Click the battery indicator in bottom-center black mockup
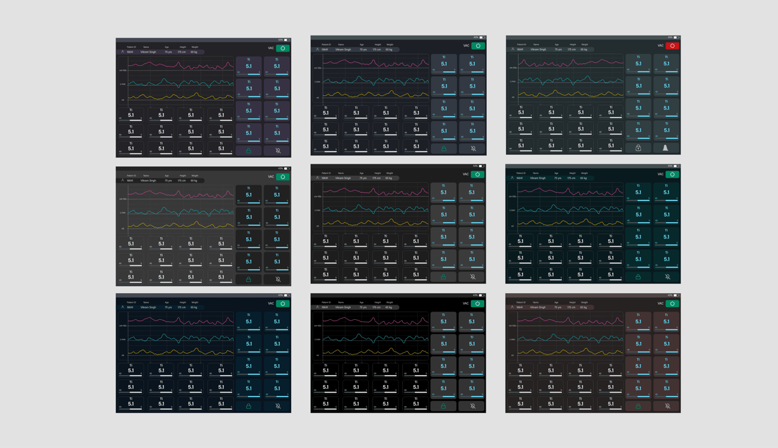778x448 pixels. (481, 295)
